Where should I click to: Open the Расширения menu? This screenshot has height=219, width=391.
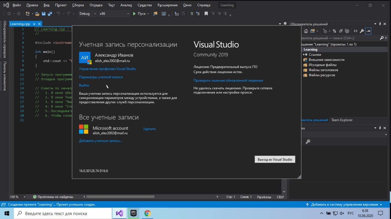[x=167, y=5]
